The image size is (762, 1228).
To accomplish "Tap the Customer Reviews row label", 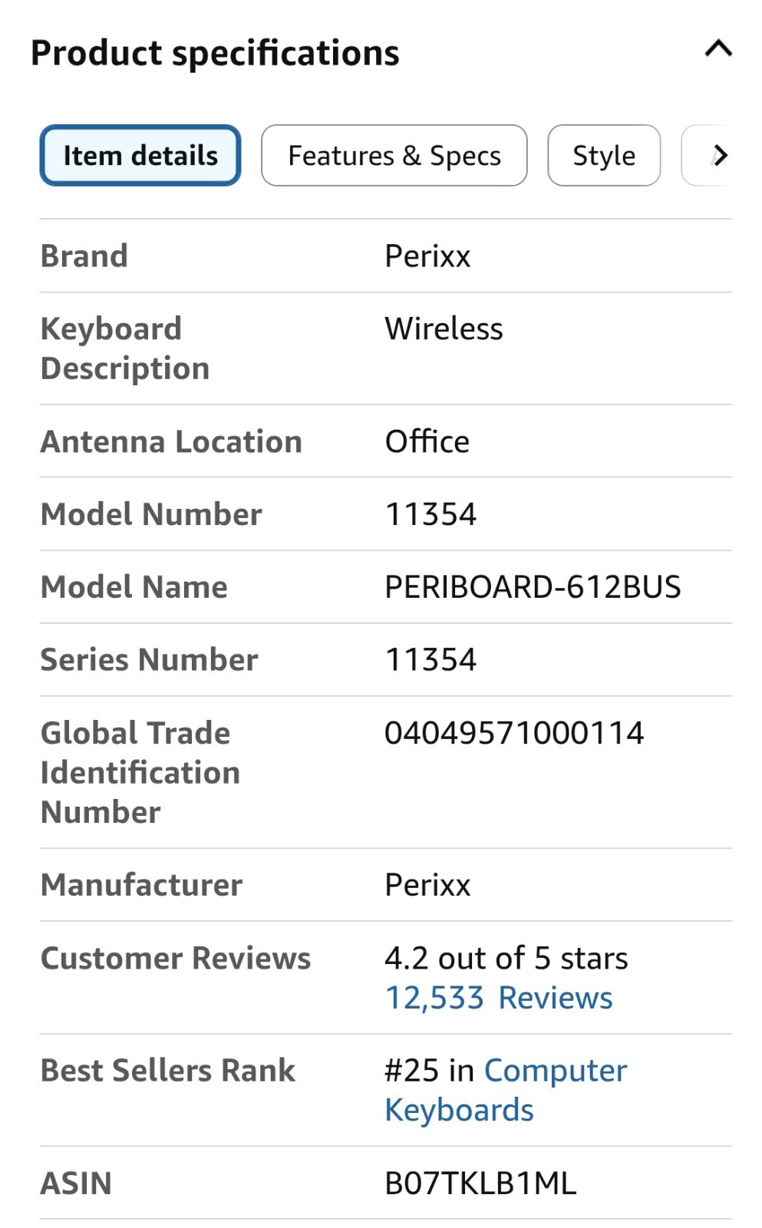I will coord(176,958).
